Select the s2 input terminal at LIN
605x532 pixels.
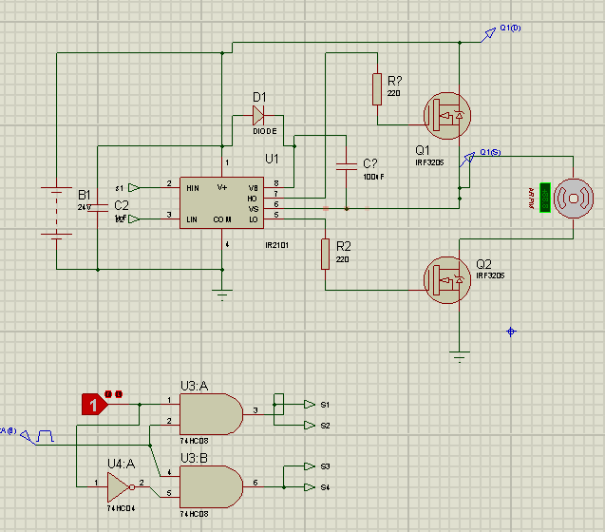134,218
